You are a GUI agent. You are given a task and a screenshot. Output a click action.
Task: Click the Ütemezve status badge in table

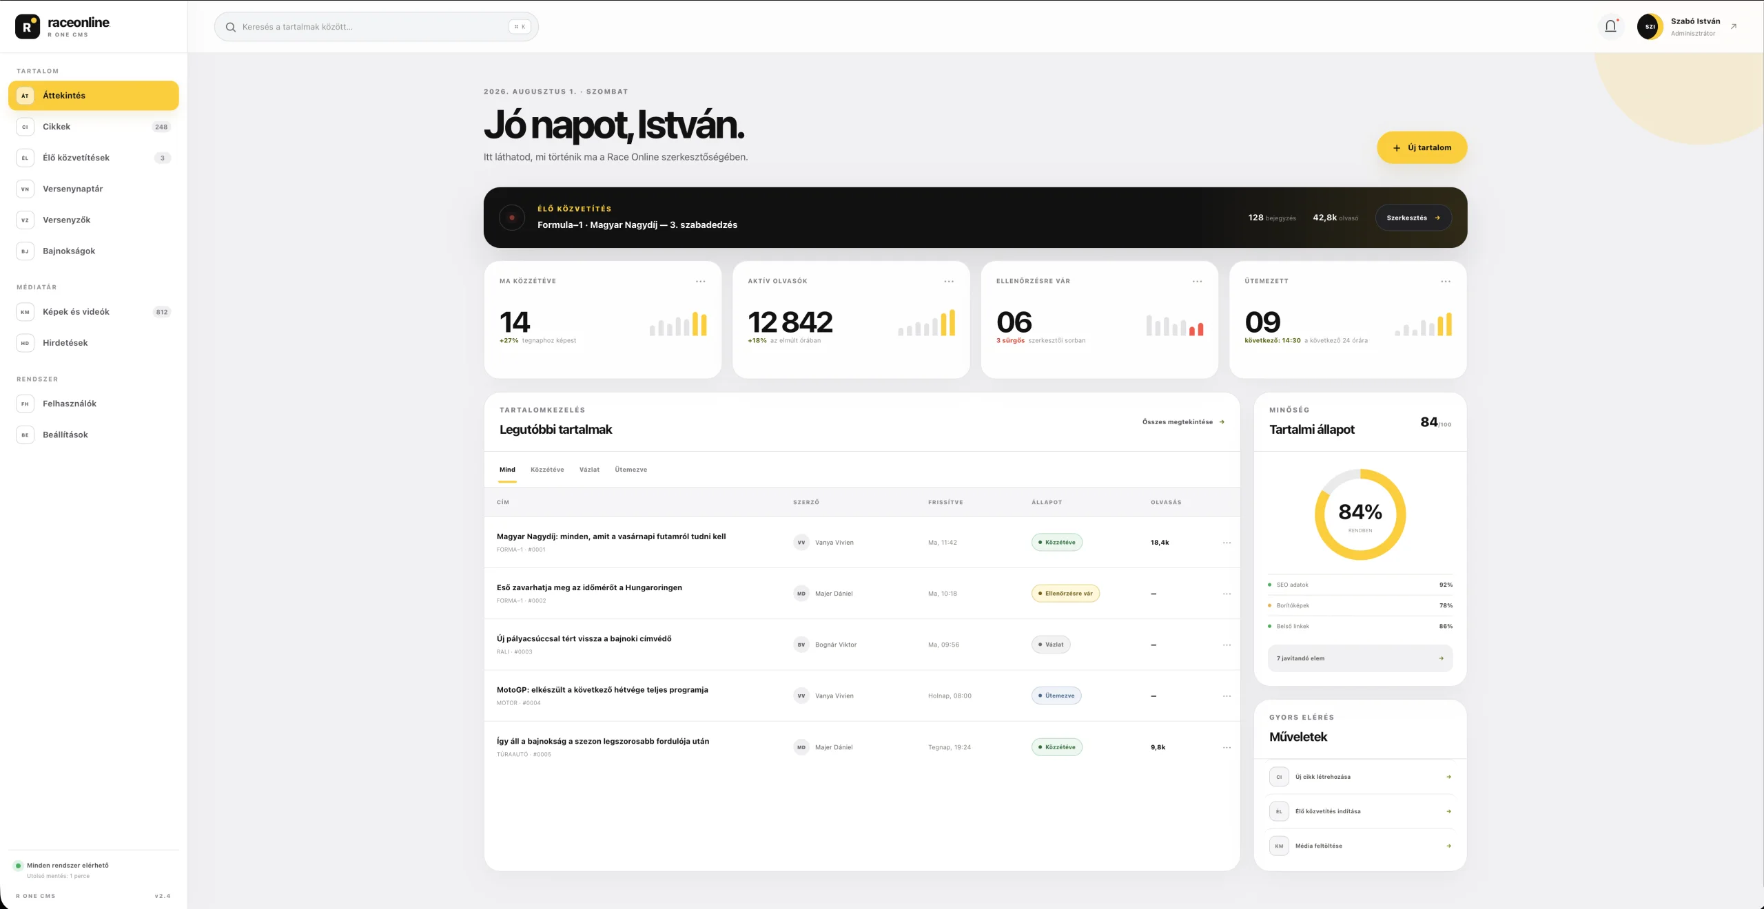point(1056,696)
